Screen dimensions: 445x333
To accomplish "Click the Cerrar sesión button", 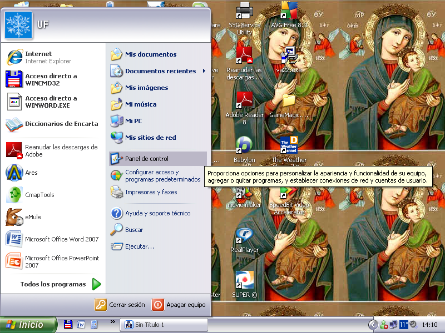I will tap(120, 305).
